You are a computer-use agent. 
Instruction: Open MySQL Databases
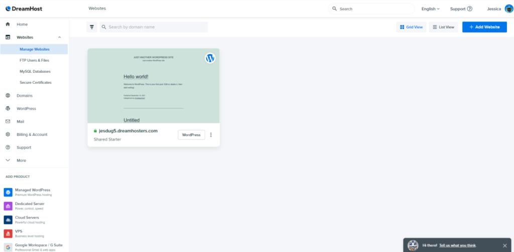(35, 71)
